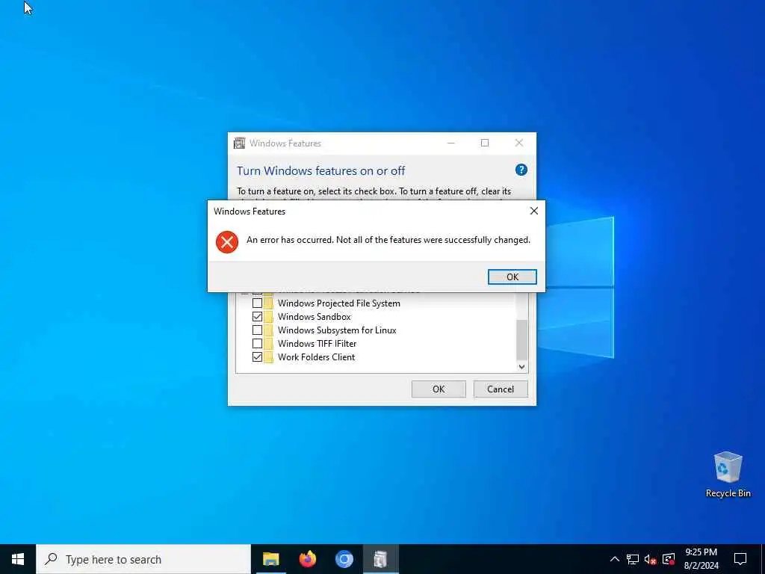The image size is (765, 574).
Task: Click the Windows Sandbox folder icon
Action: [x=269, y=317]
